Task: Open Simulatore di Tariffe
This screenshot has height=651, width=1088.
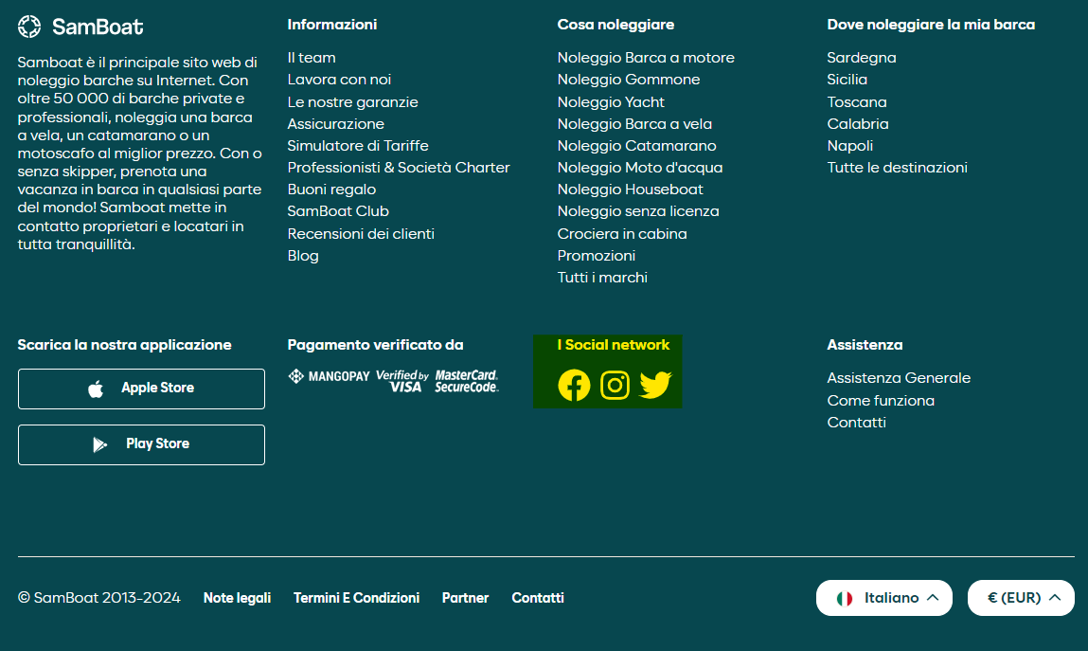Action: (x=358, y=146)
